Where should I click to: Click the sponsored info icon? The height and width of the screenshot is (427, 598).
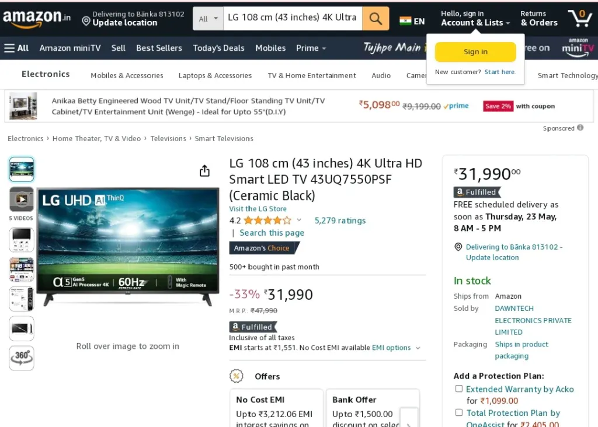point(580,128)
